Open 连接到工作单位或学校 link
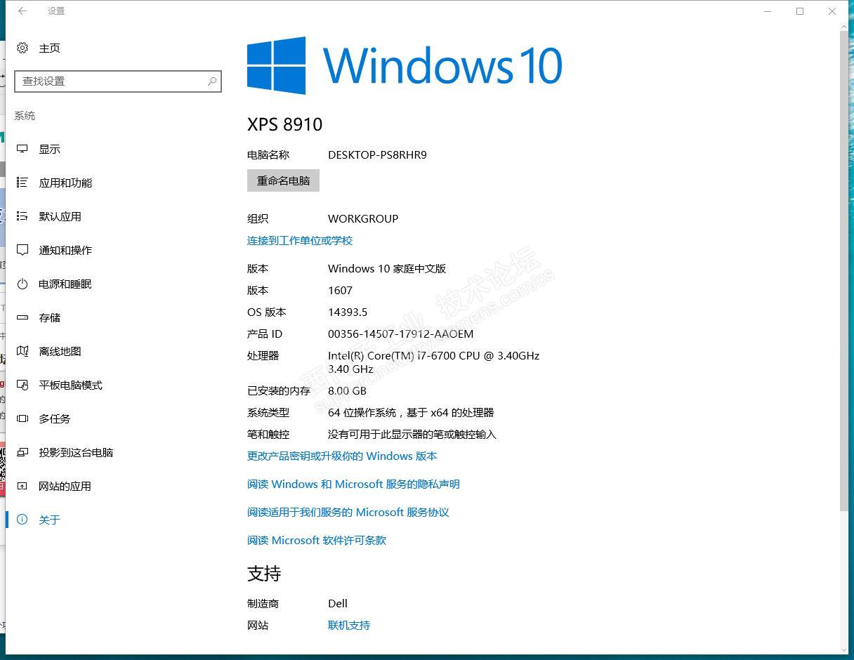This screenshot has width=854, height=660. [x=300, y=240]
